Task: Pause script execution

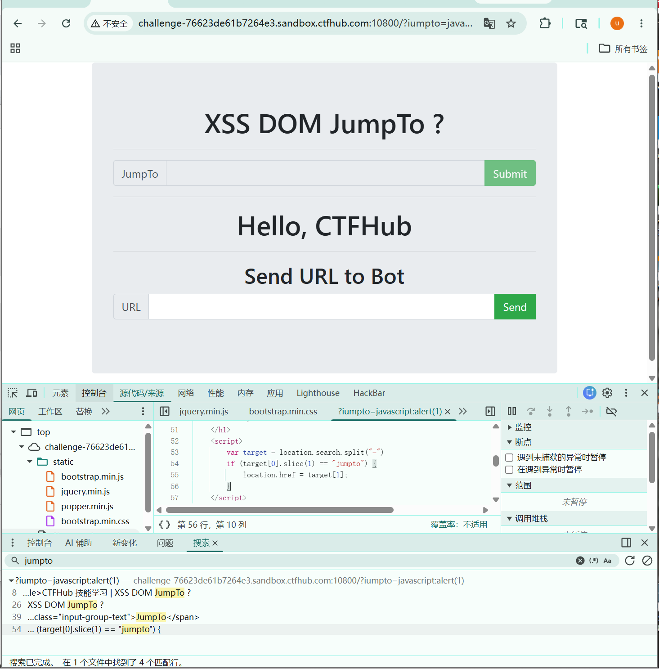Action: pyautogui.click(x=512, y=411)
